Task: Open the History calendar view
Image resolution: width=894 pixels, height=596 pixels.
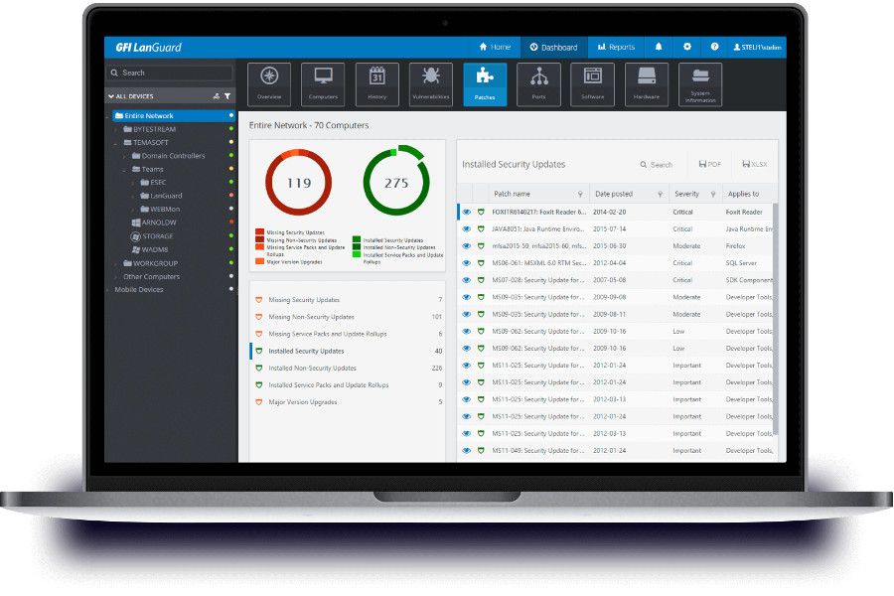Action: 376,84
